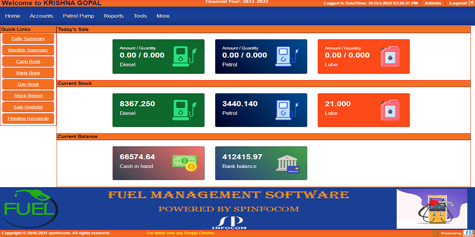Open the Reports menu
475x237 pixels.
[114, 16]
